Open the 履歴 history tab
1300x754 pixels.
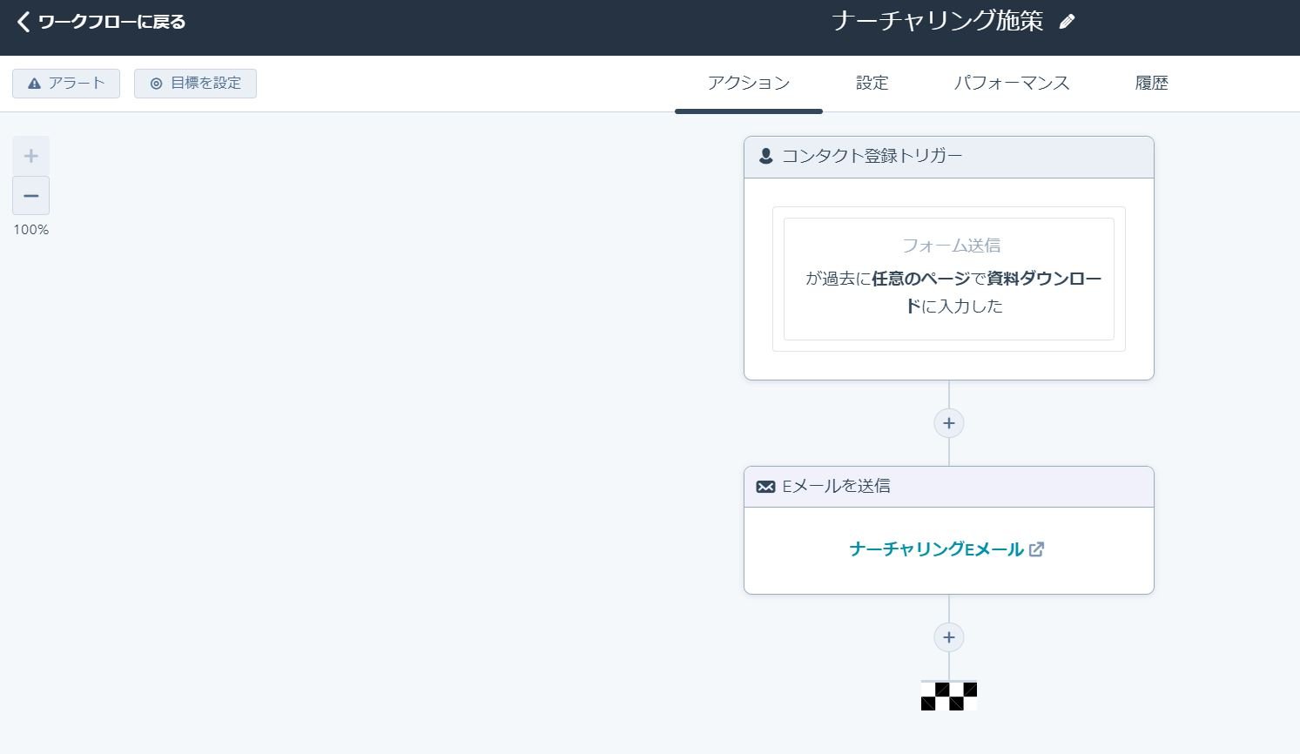point(1151,84)
